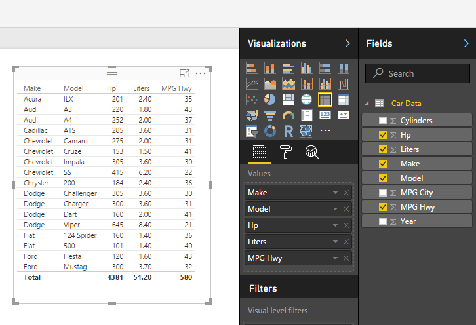Uncheck the Make field checkbox
Screen dimensions: 476x325
(382, 164)
